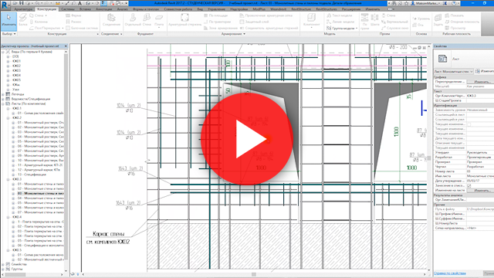Click the Save icon in quick access toolbar
Image resolution: width=494 pixels, height=278 pixels.
click(x=21, y=3)
